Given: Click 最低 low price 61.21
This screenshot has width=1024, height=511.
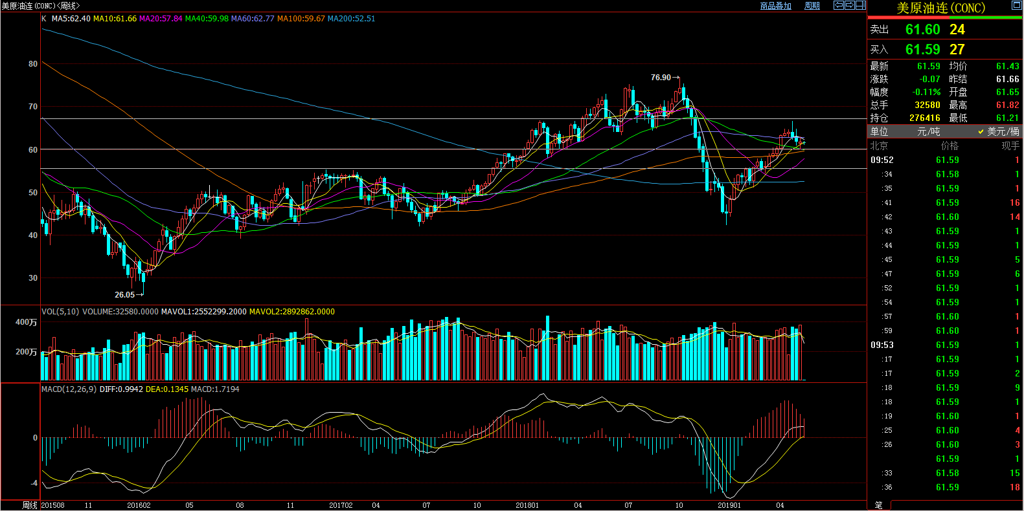Looking at the screenshot, I should pos(1007,118).
